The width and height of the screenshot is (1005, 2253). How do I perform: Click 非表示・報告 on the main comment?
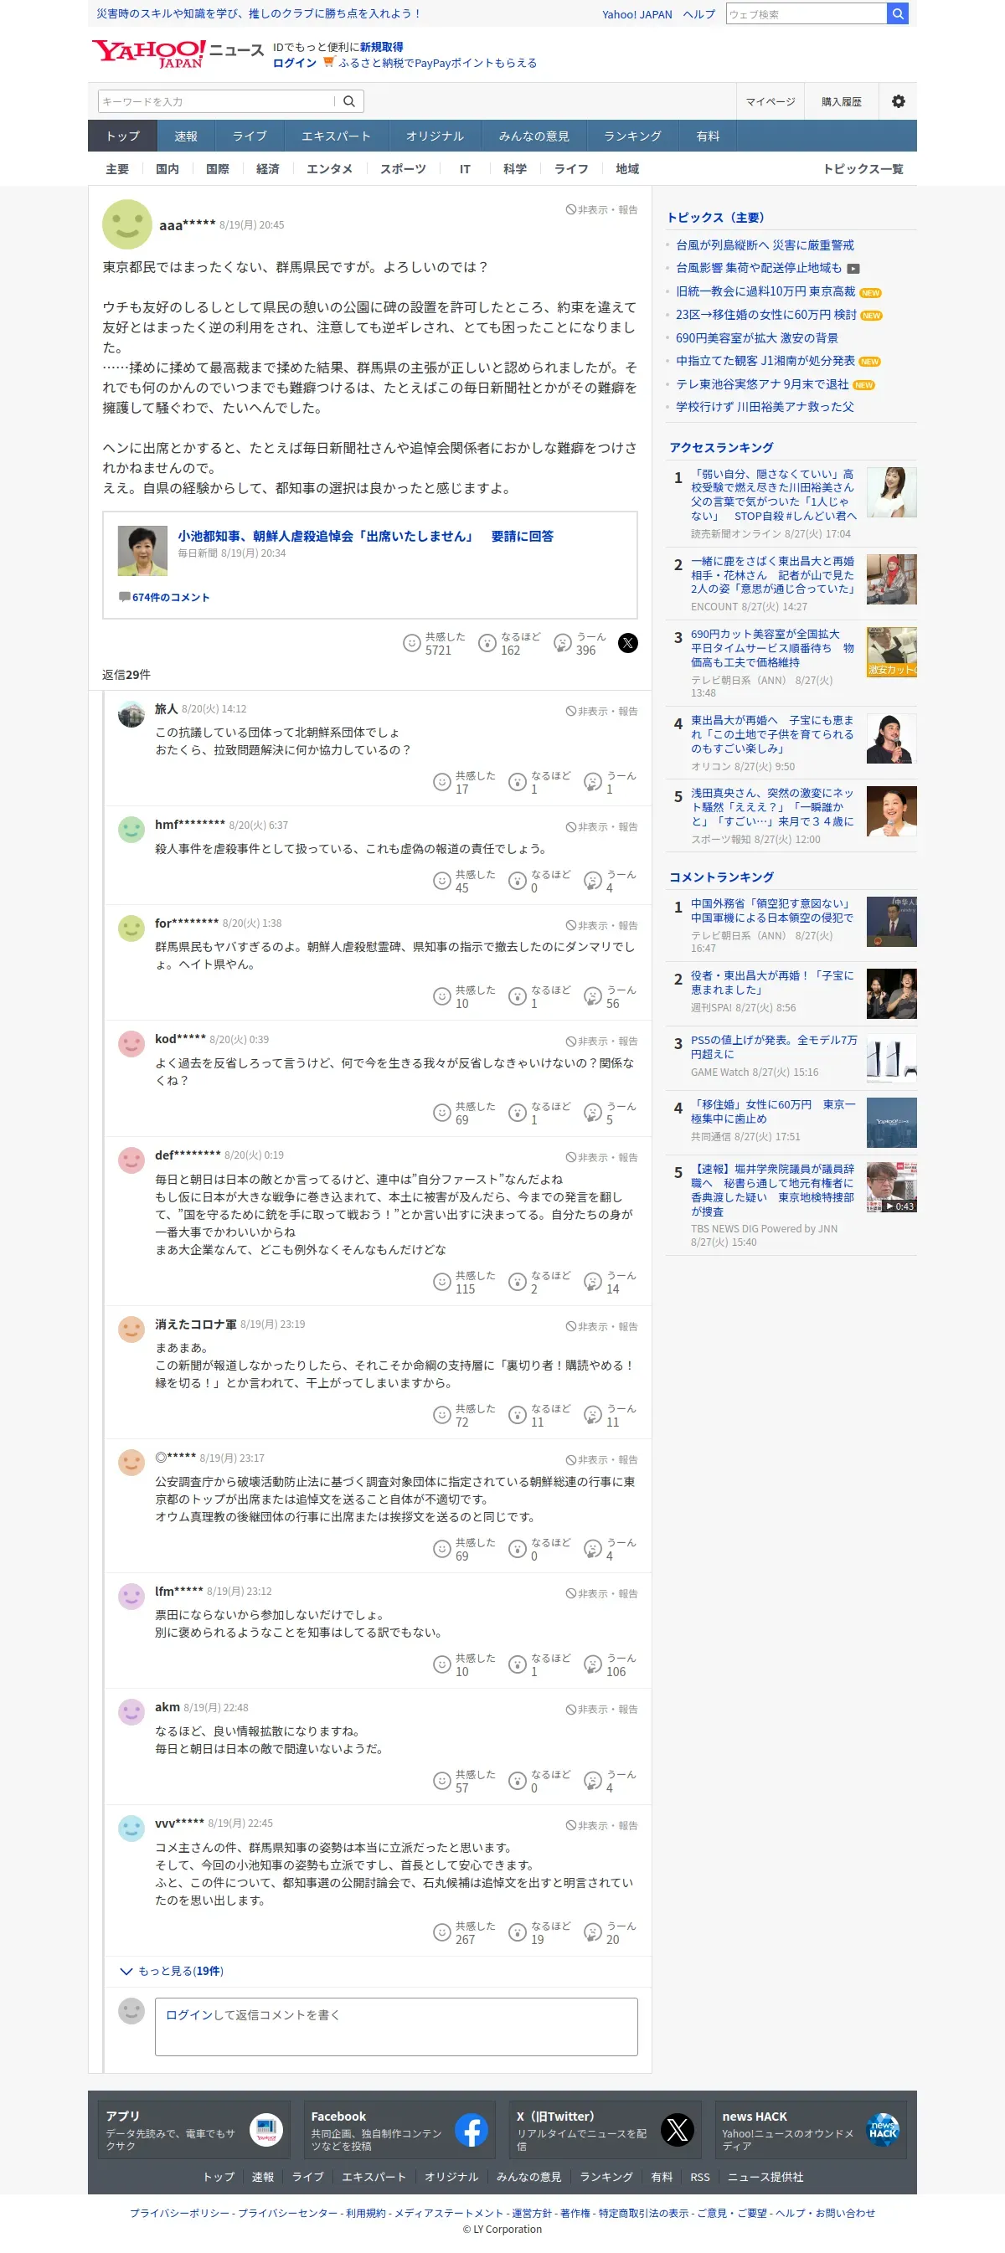600,210
